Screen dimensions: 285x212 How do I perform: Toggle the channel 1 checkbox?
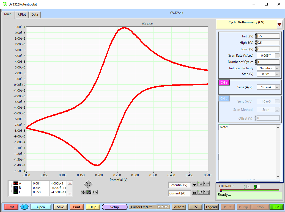click(248, 187)
